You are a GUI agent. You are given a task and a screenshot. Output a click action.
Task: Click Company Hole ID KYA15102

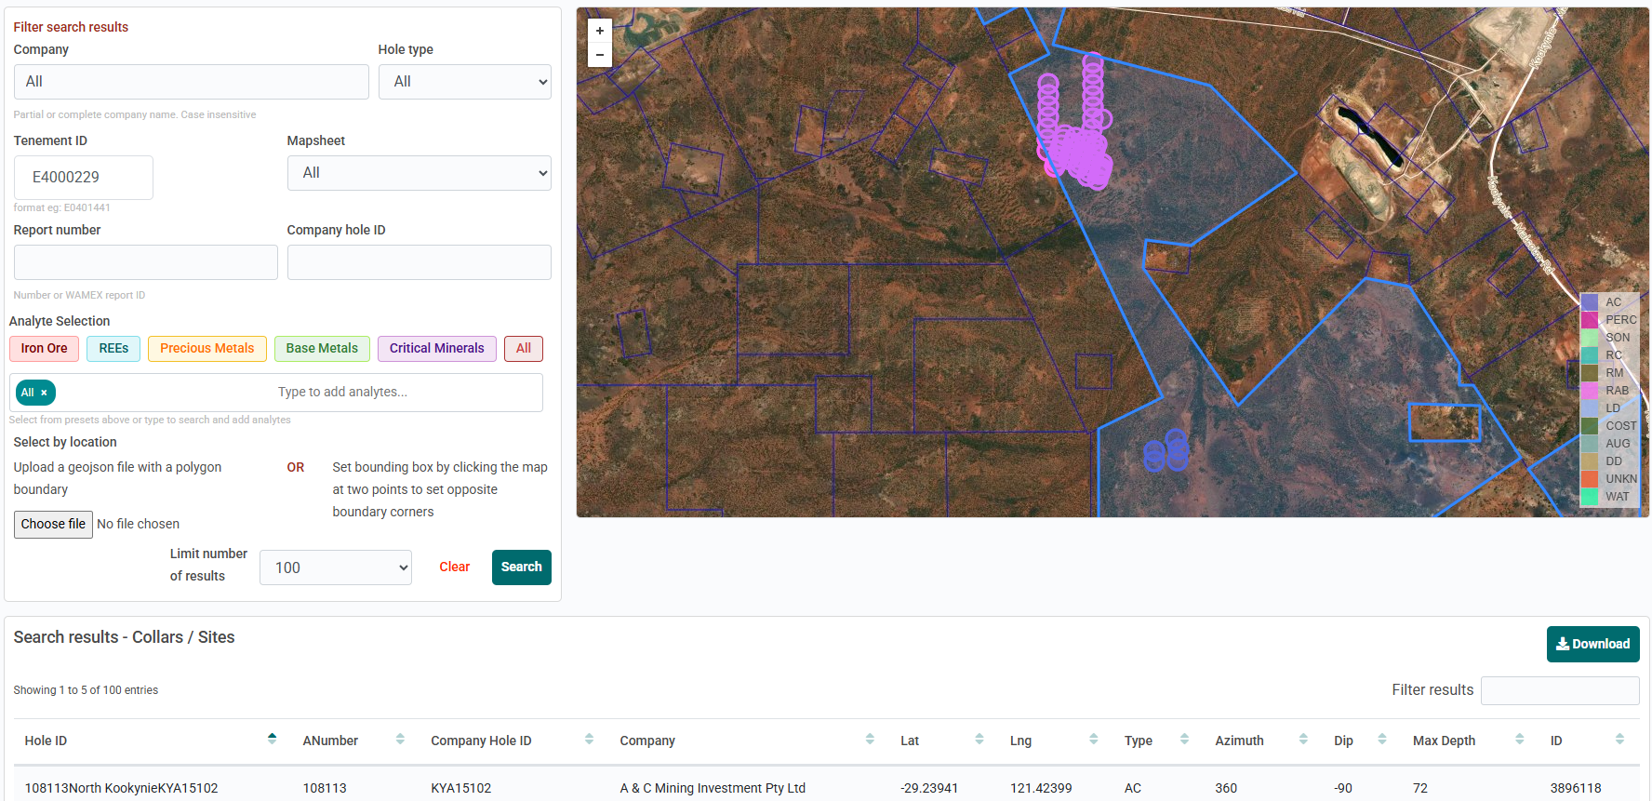tap(461, 788)
